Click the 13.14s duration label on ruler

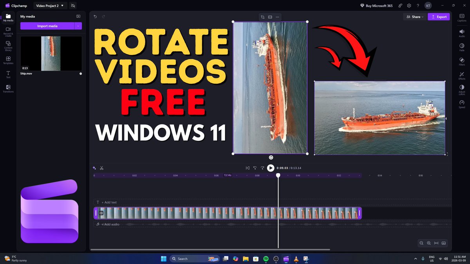click(x=228, y=175)
